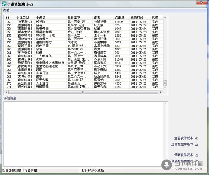Click the list's vertical scrollbar up arrow
This screenshot has width=209, height=175.
click(x=165, y=17)
